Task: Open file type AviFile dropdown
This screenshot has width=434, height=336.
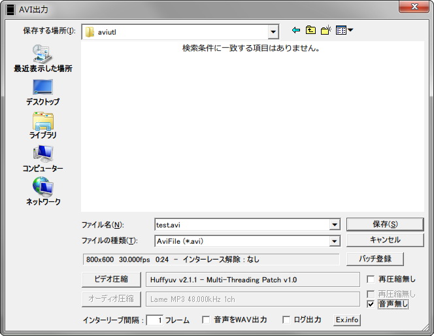Action: (x=334, y=241)
